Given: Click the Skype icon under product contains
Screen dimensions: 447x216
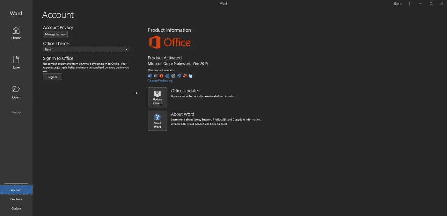Looking at the screenshot, I should pyautogui.click(x=191, y=76).
